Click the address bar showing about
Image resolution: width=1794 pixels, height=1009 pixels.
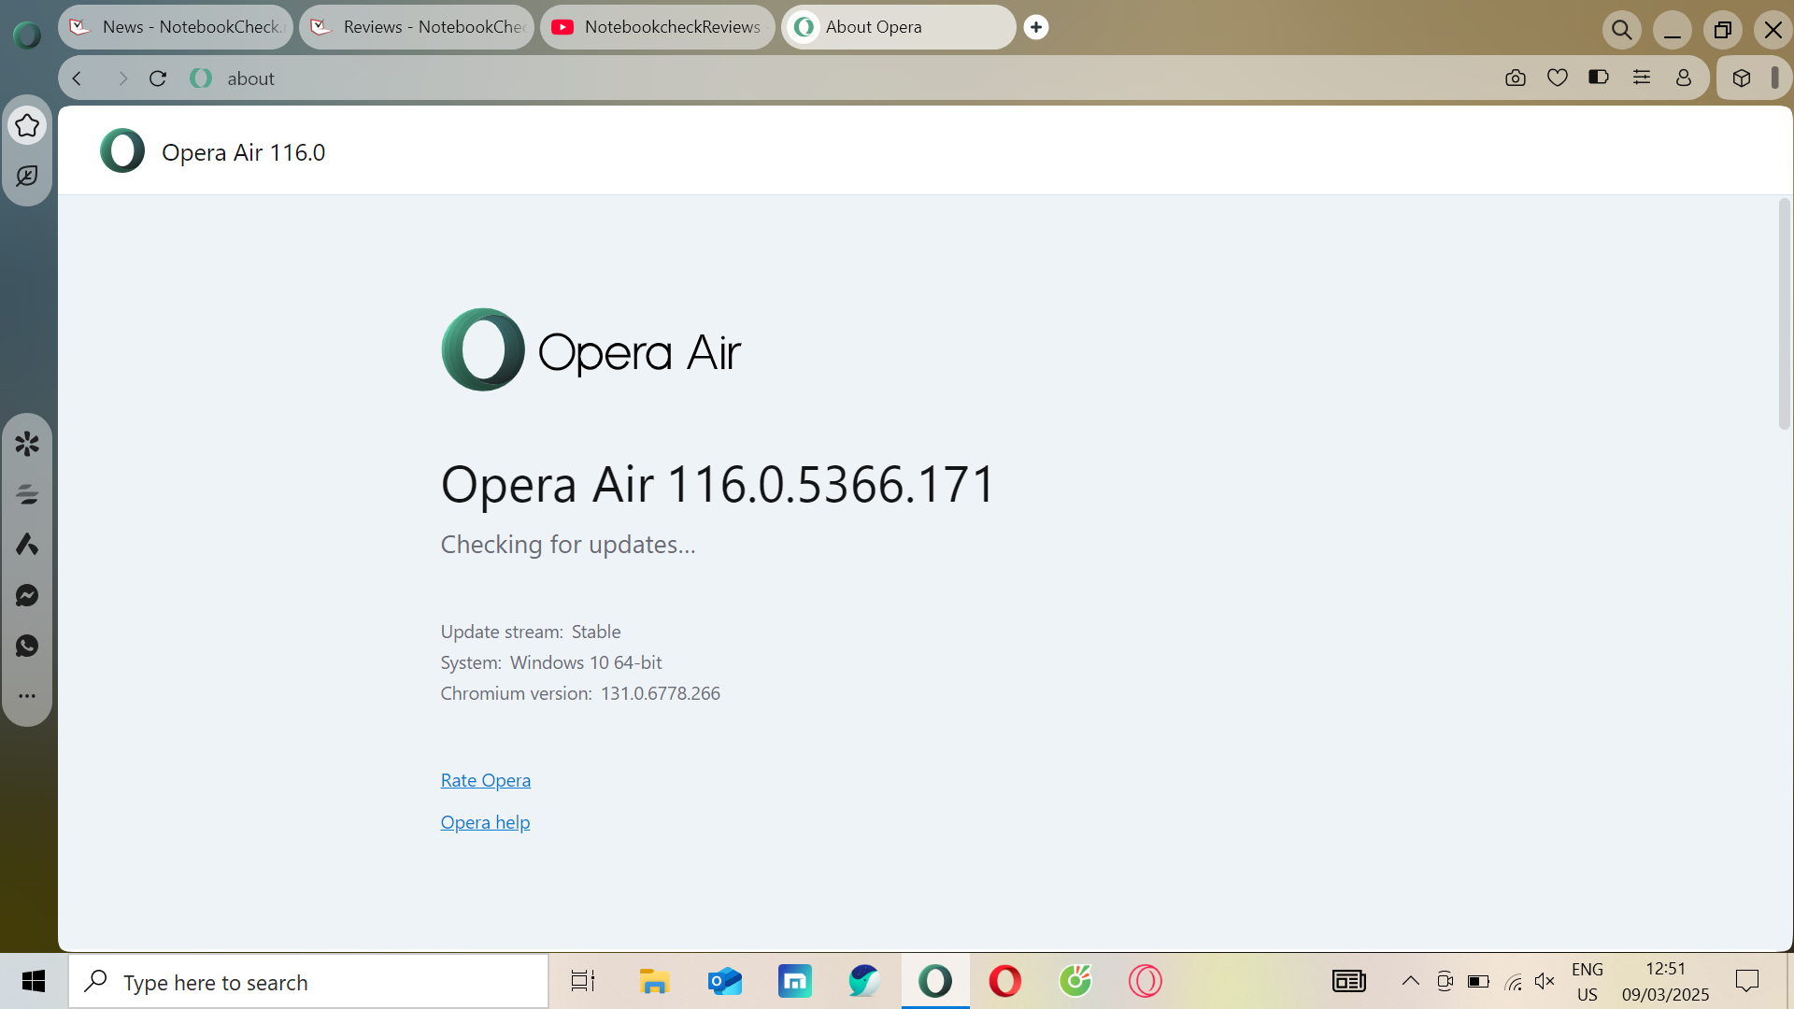[x=841, y=78]
